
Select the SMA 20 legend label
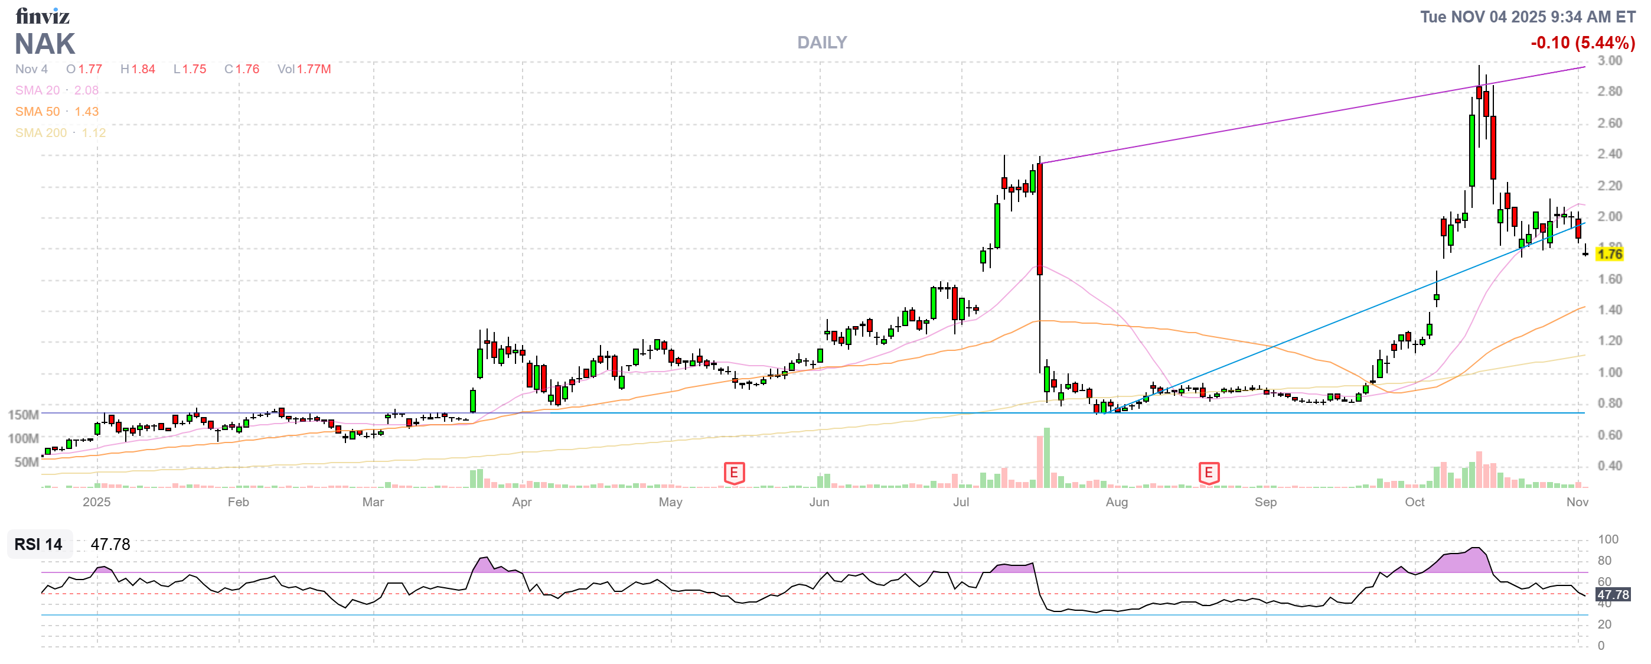pos(37,90)
